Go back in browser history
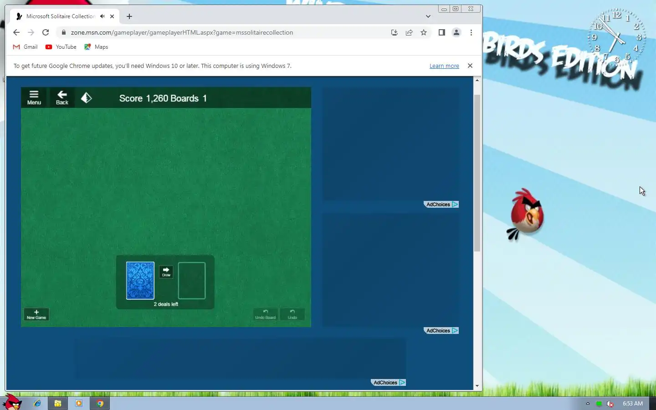 click(x=16, y=32)
